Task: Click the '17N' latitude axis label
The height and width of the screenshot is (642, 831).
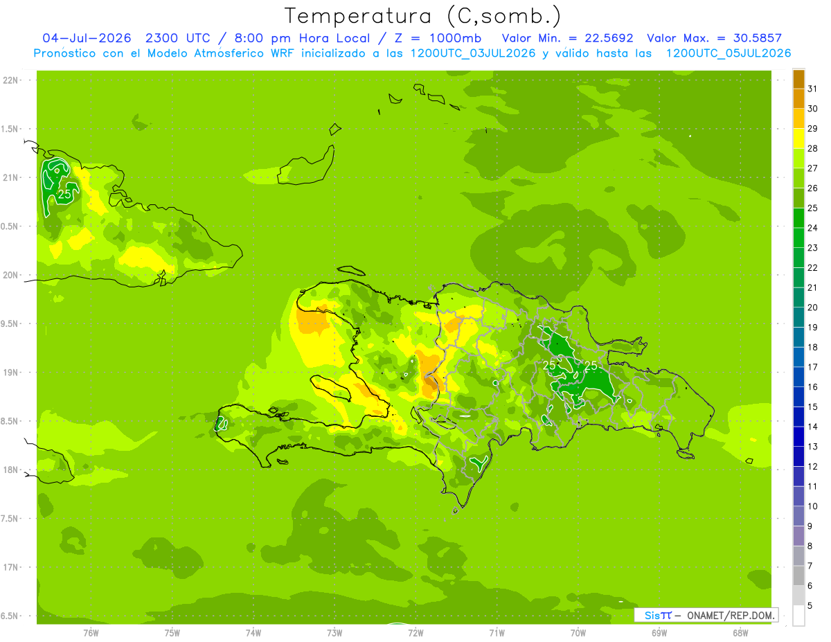Action: tap(10, 567)
